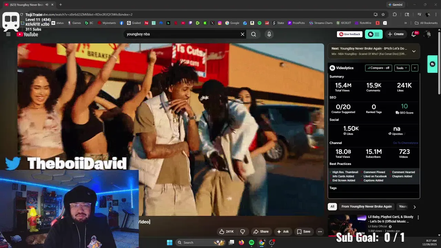Open the Streams Charts bookmark

pos(321,23)
